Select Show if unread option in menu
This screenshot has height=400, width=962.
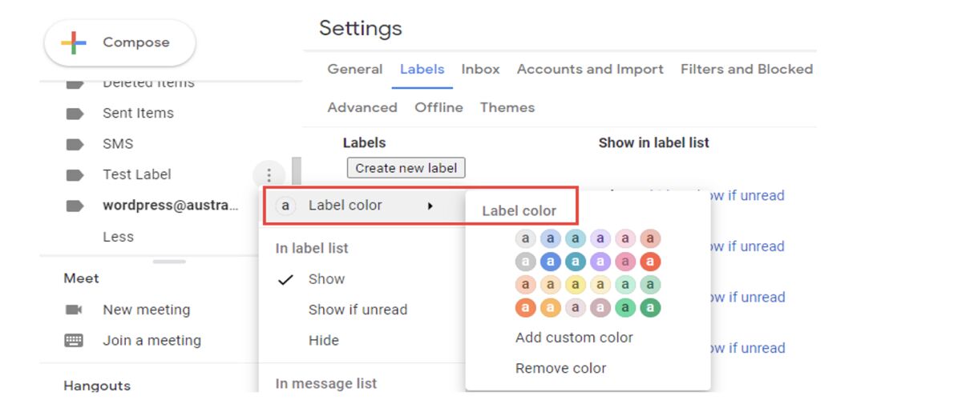pyautogui.click(x=358, y=310)
